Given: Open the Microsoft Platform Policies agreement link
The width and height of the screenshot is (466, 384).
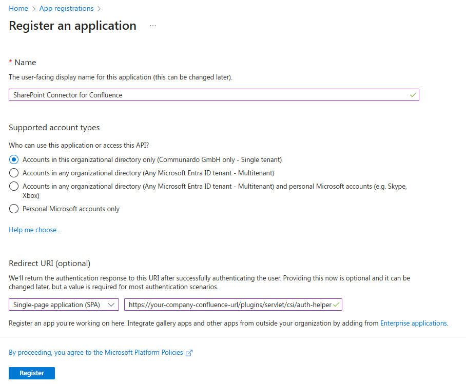Looking at the screenshot, I should tap(96, 353).
